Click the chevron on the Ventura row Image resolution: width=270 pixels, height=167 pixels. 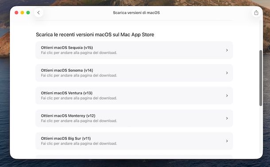[227, 95]
